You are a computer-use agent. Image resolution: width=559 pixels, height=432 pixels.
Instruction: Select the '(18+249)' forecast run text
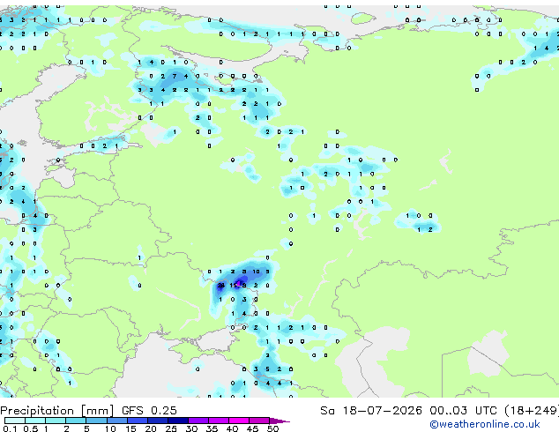tap(532, 411)
